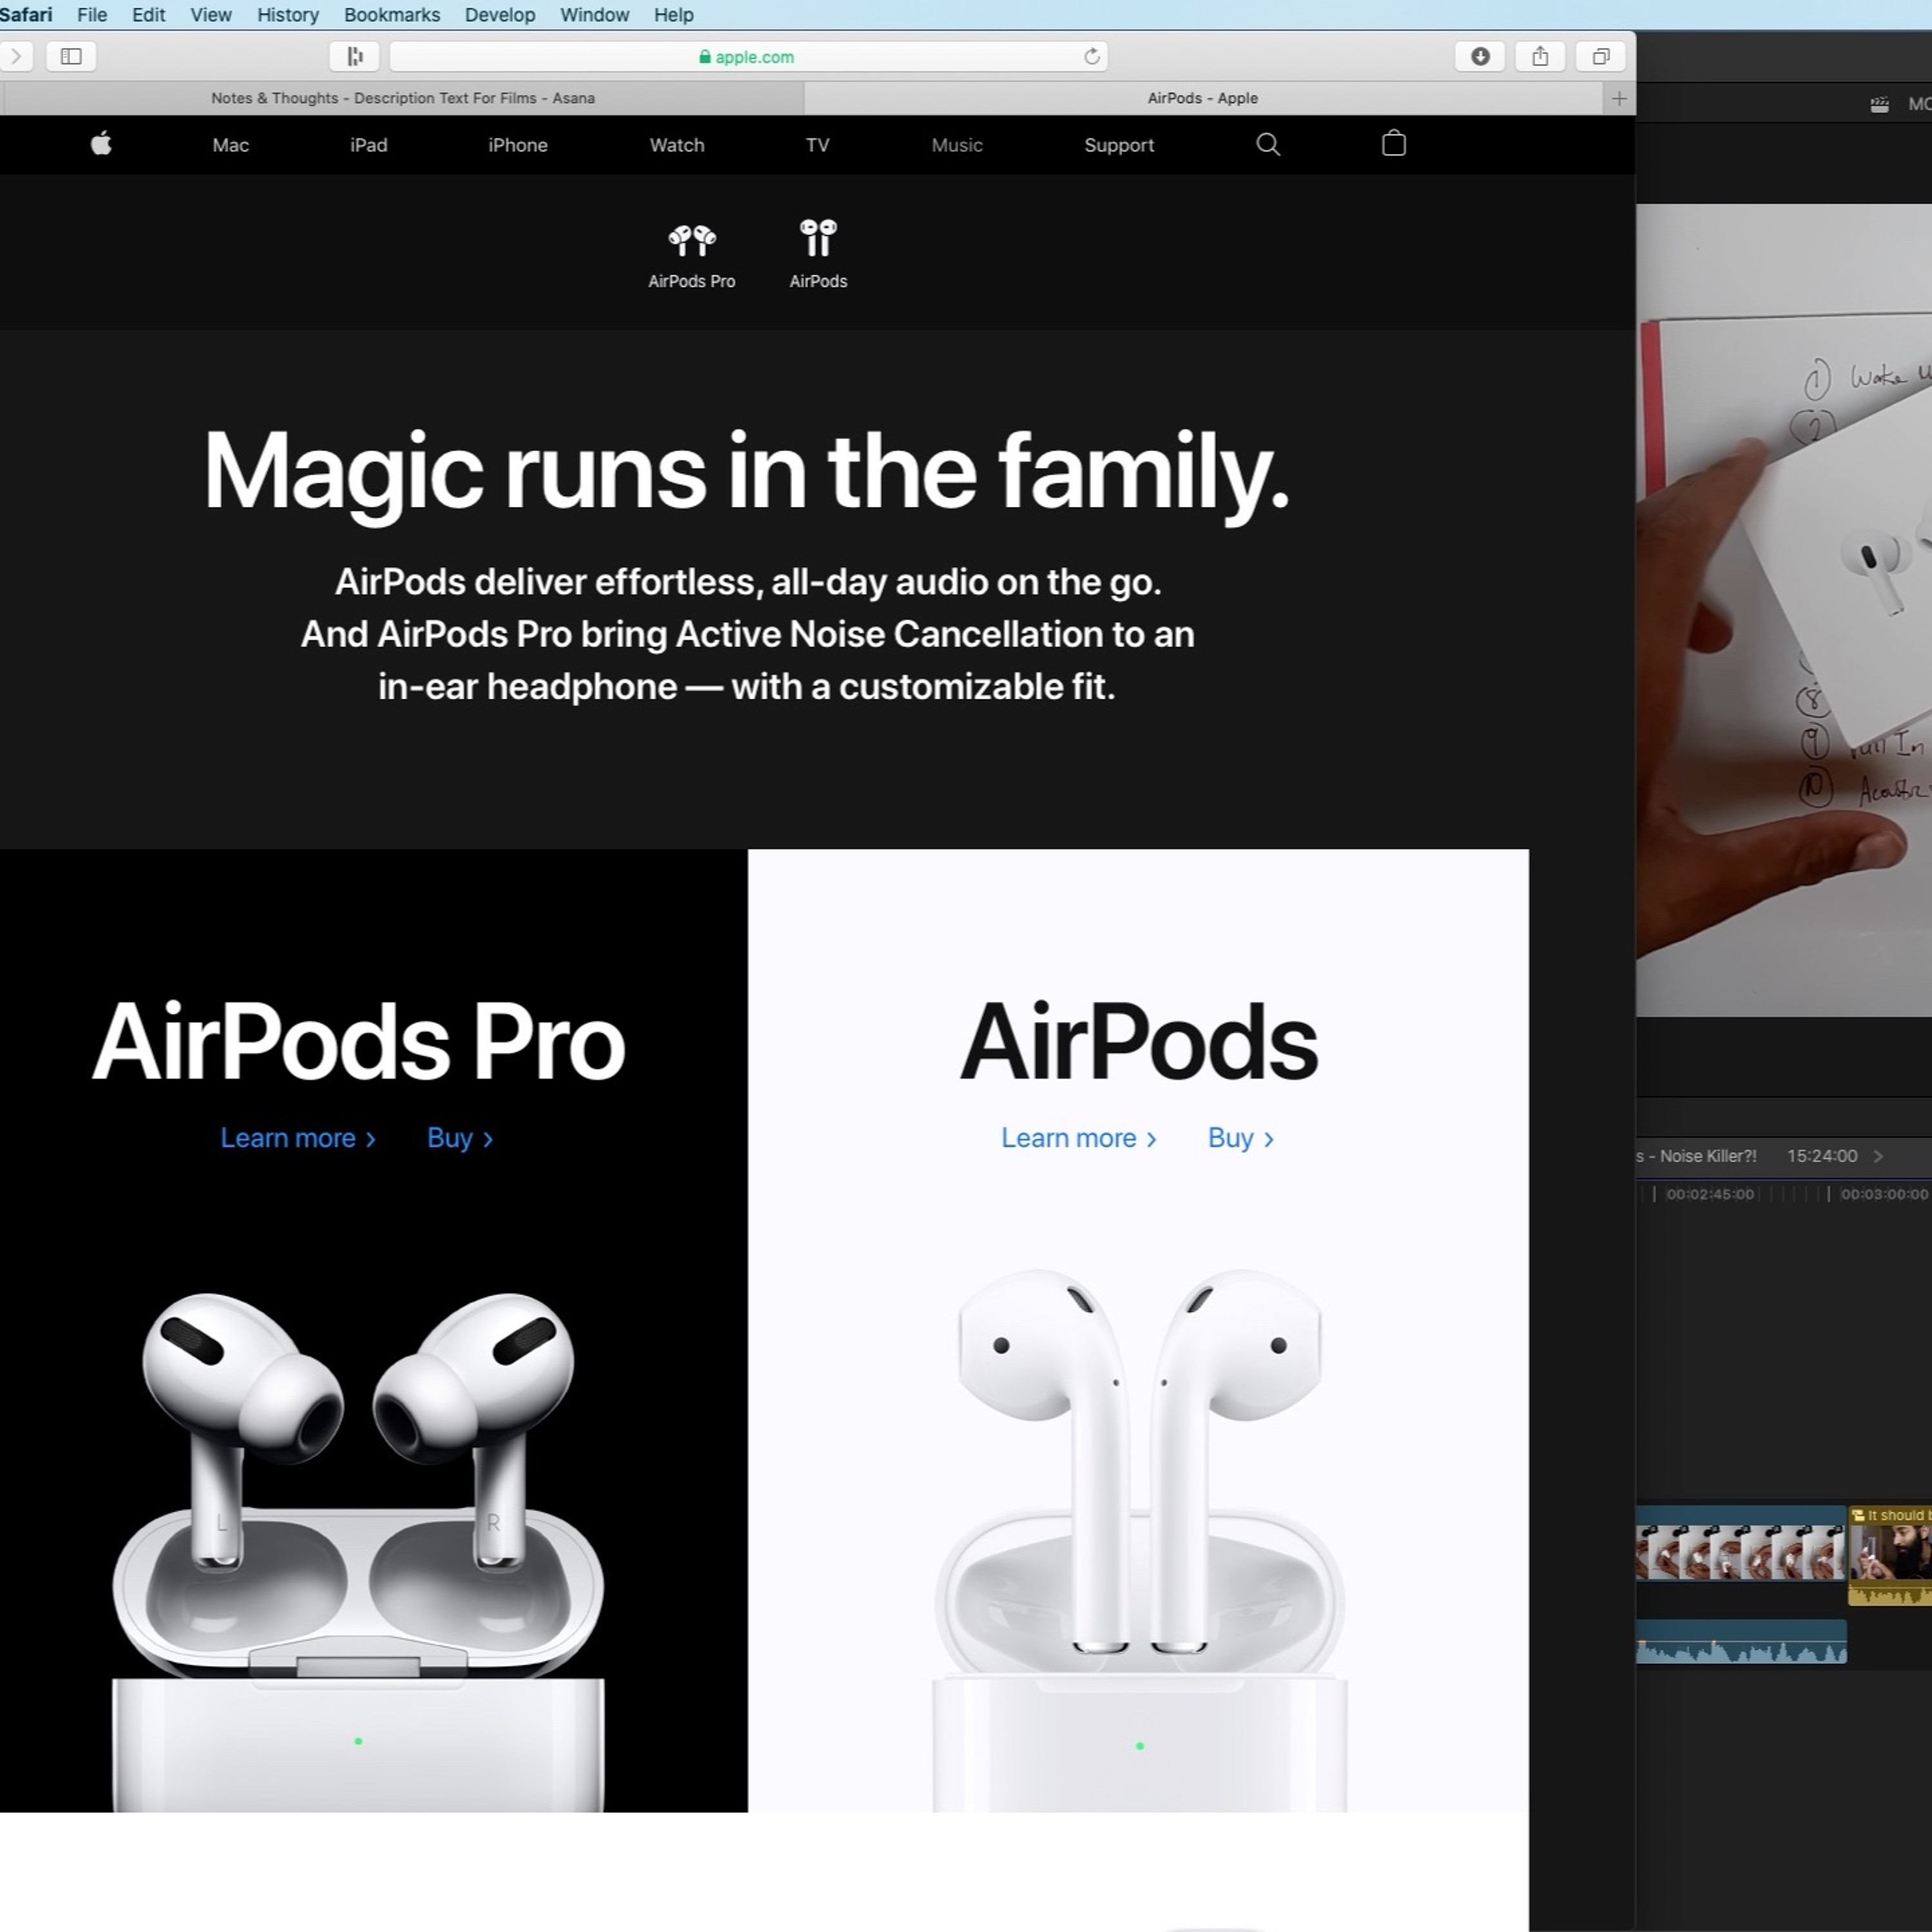Screen dimensions: 1932x1932
Task: Click the apple.com address bar
Action: (748, 57)
